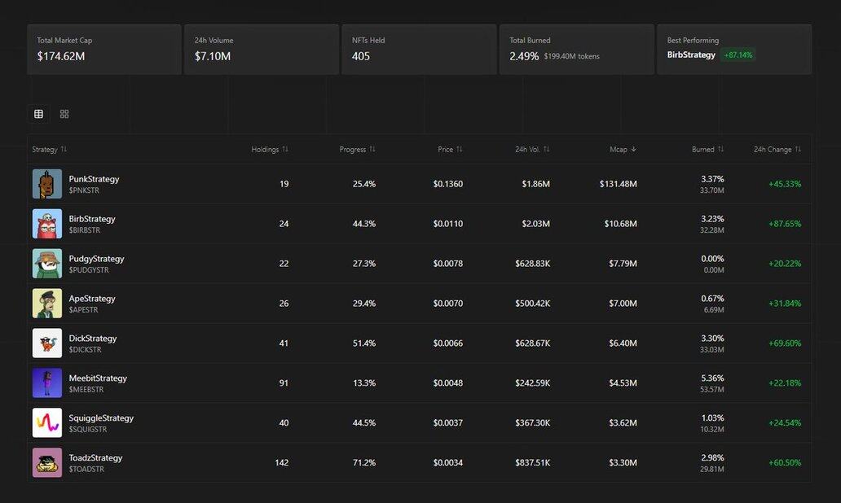Switch to grid view layout
The image size is (841, 503).
[x=64, y=114]
